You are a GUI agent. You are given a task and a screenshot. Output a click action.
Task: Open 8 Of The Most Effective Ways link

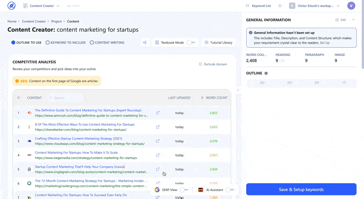85,124
